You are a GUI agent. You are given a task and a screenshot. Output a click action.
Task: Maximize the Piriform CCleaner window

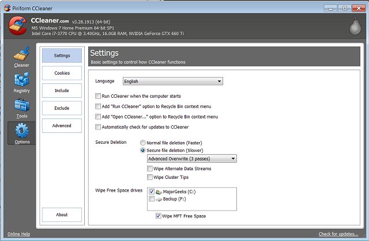click(345, 9)
